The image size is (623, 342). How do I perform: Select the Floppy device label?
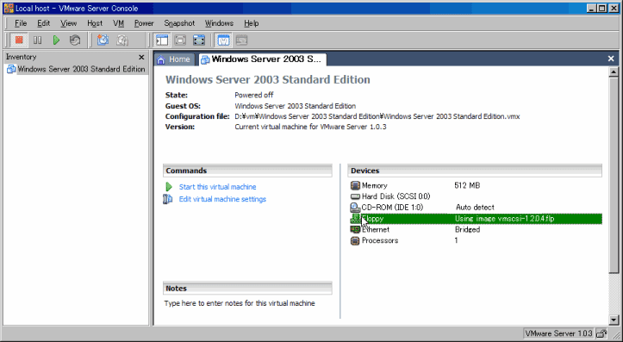pyautogui.click(x=373, y=219)
